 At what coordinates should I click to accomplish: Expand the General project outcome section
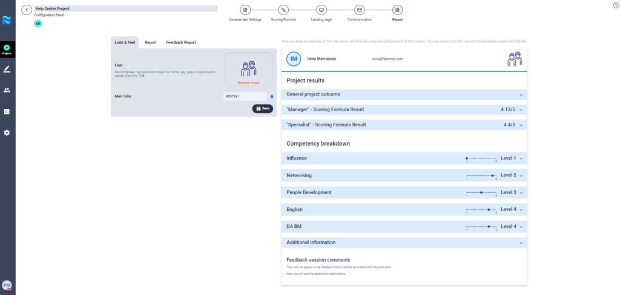(521, 95)
